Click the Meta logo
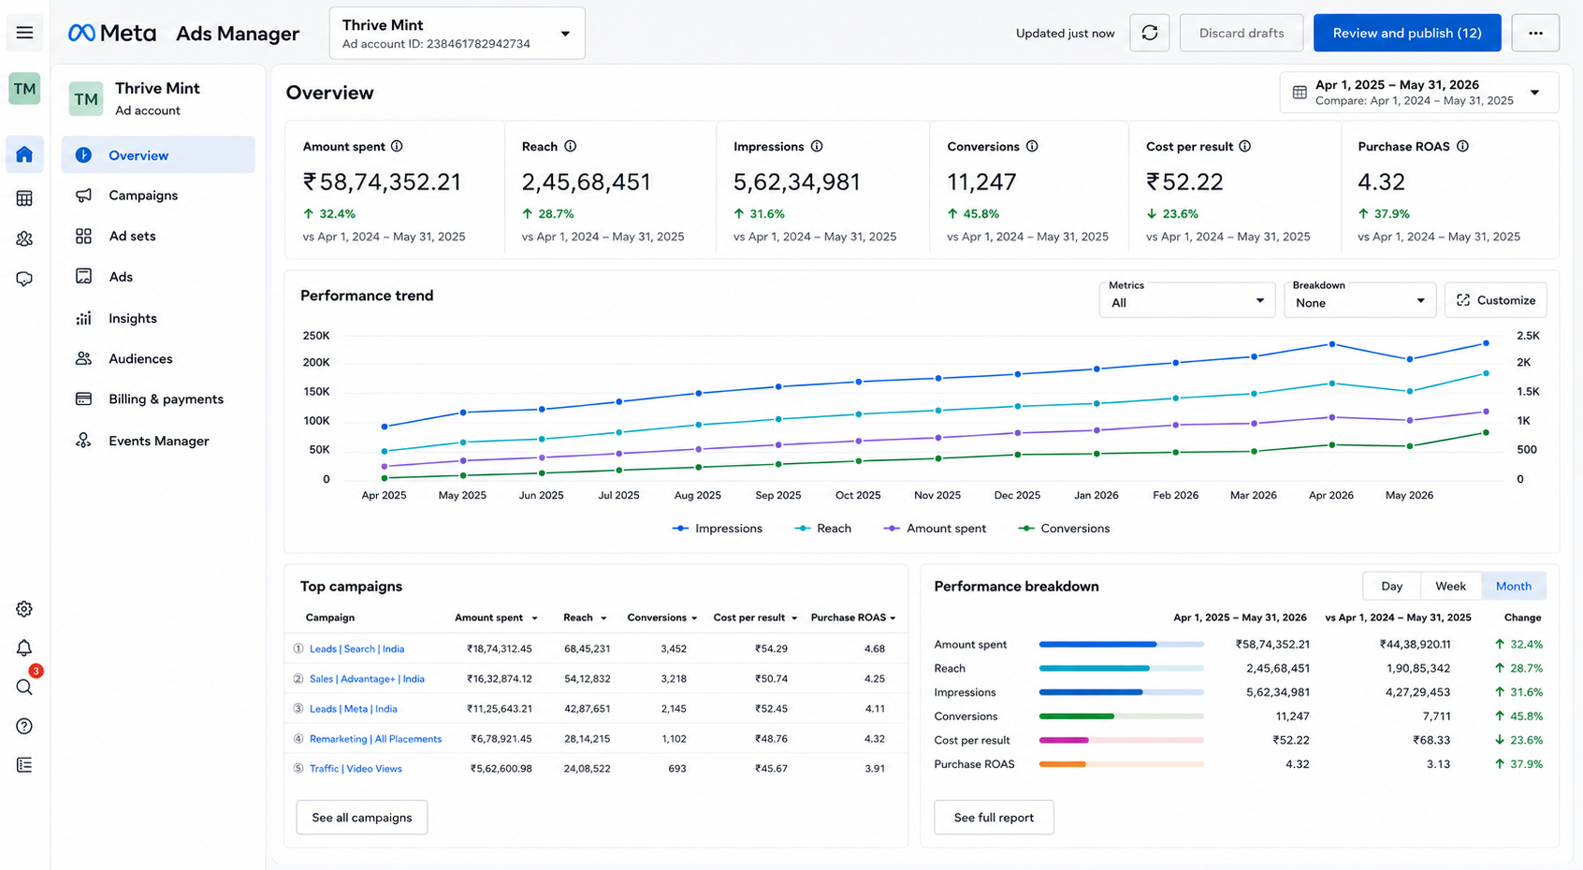This screenshot has width=1583, height=870. (111, 33)
